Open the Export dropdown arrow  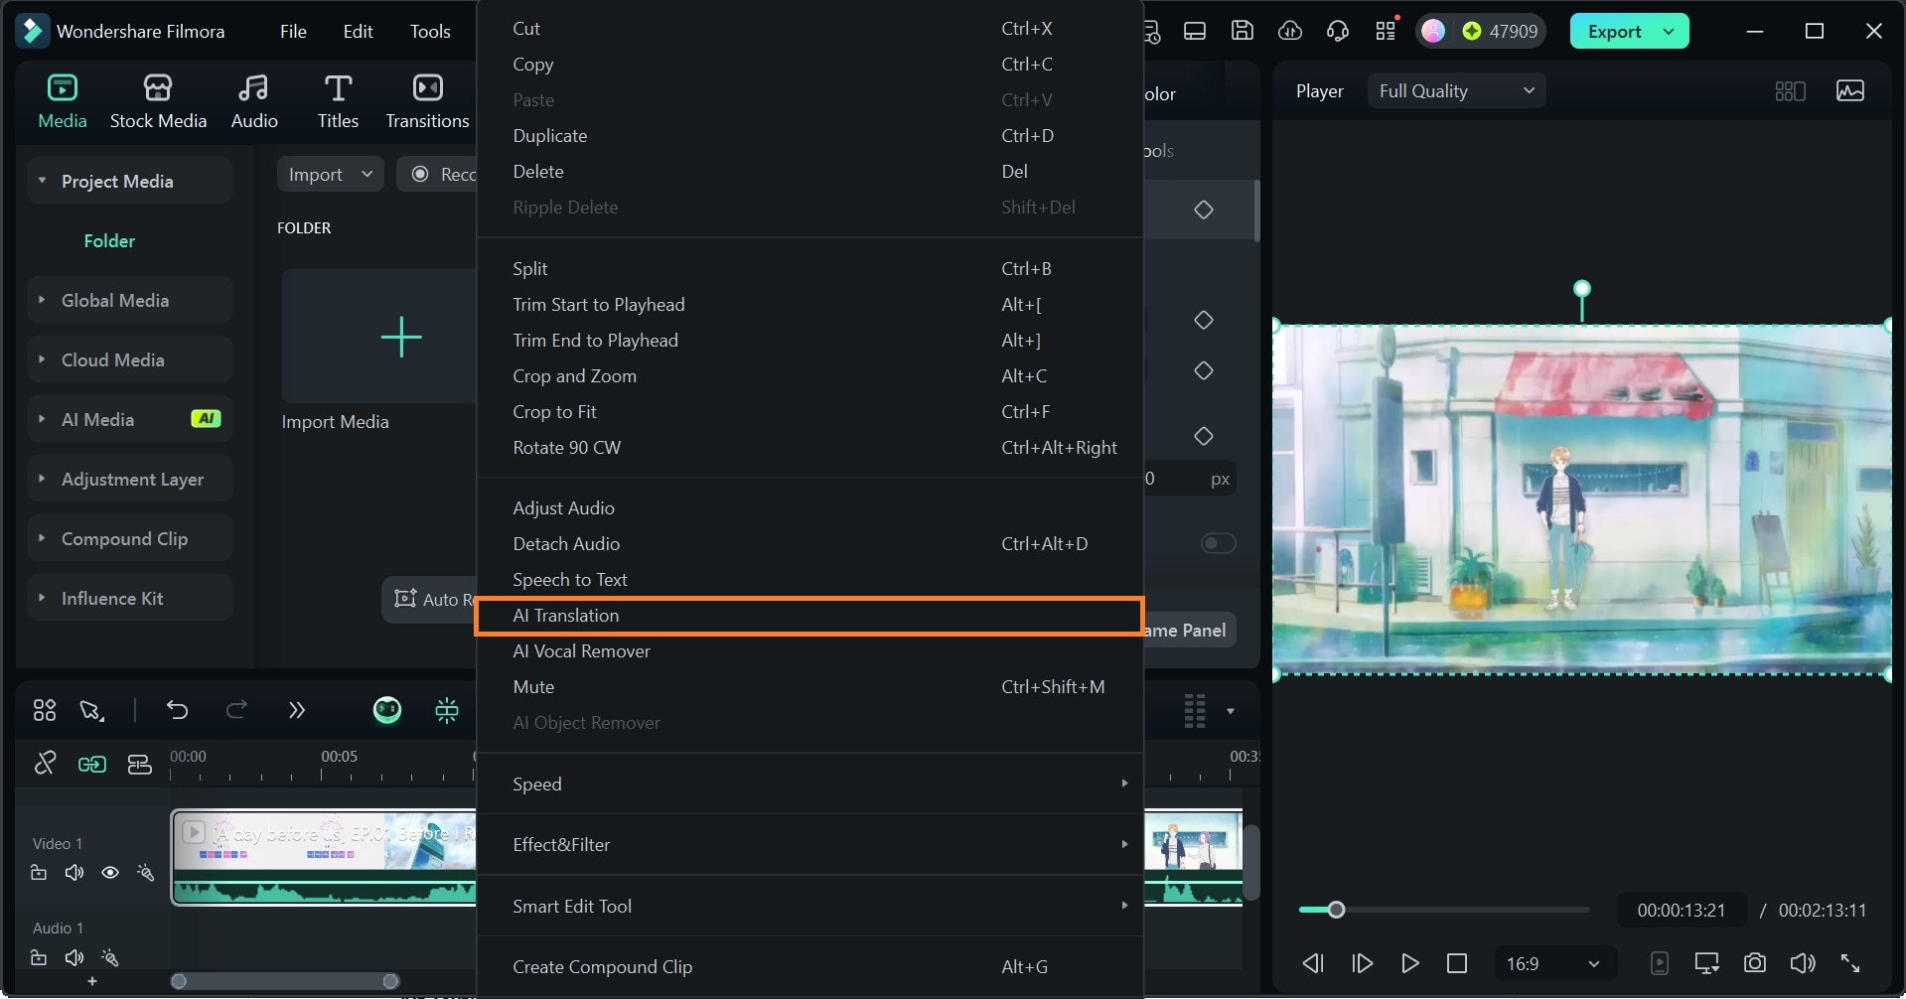pos(1669,32)
